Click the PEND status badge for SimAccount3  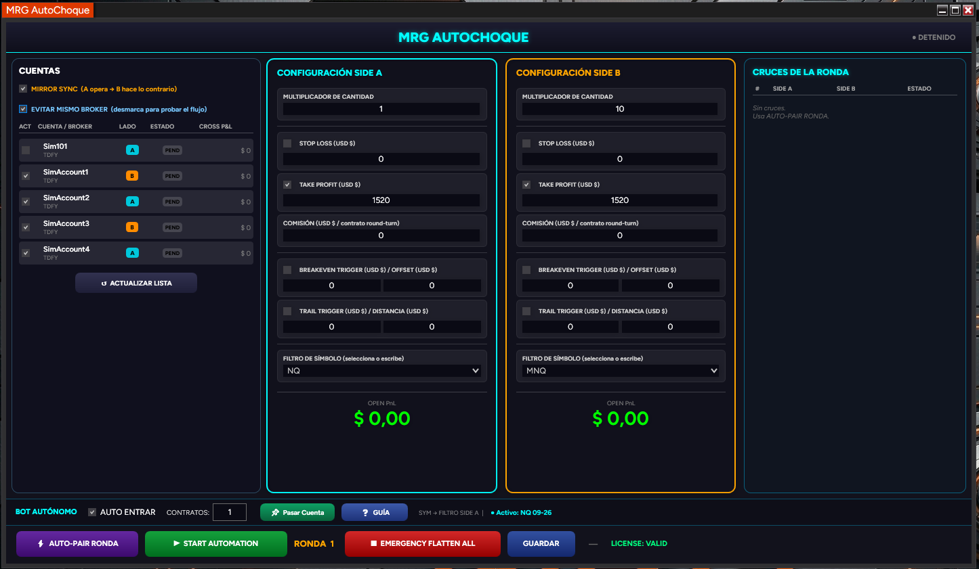pyautogui.click(x=172, y=227)
